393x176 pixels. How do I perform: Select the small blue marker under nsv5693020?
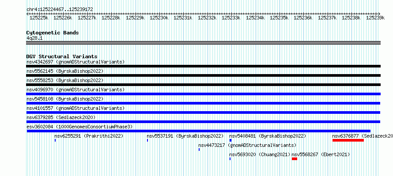point(230,159)
